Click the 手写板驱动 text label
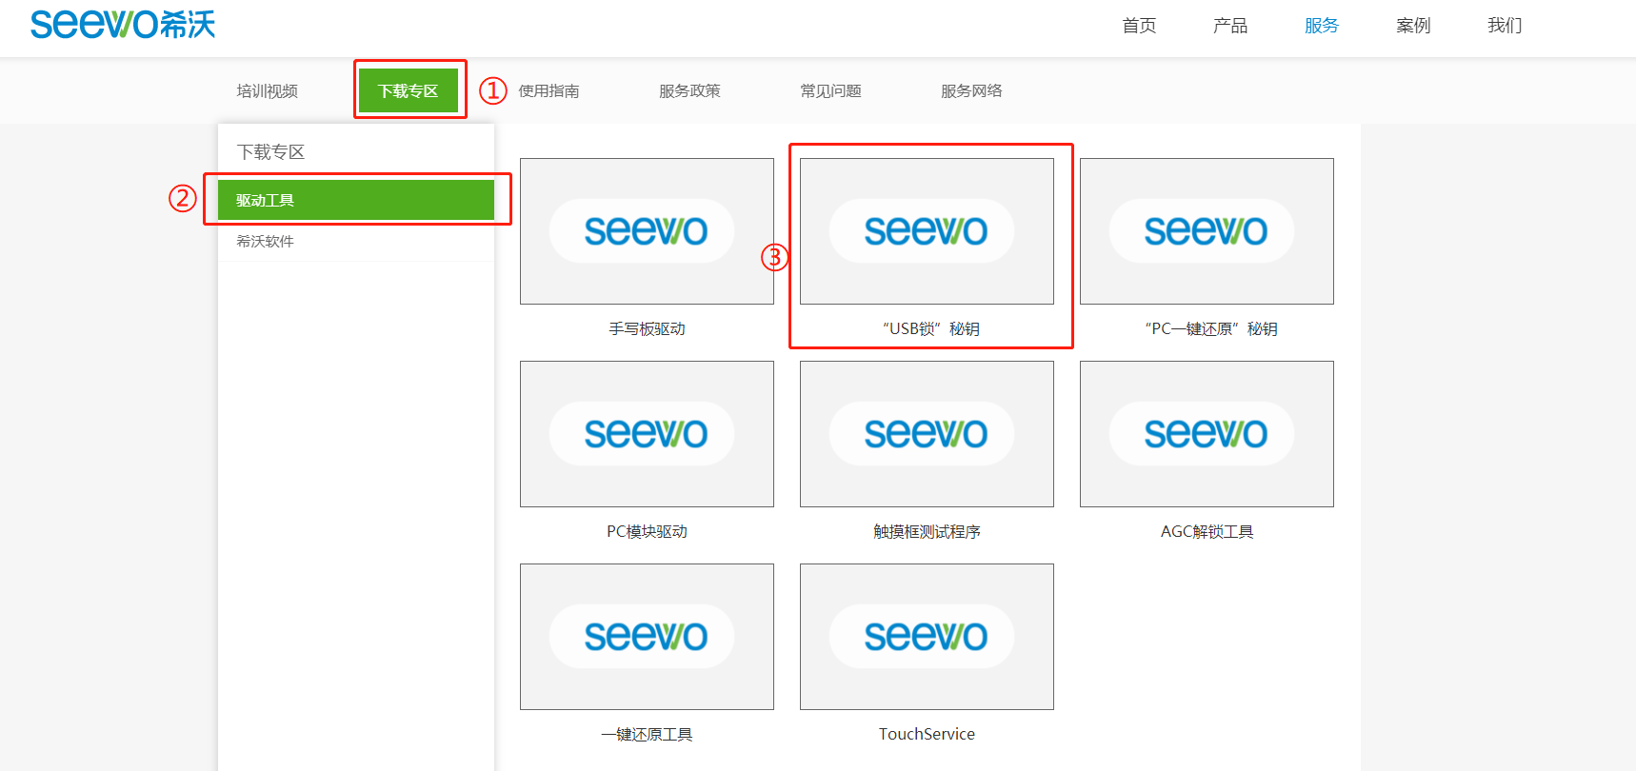Image resolution: width=1636 pixels, height=771 pixels. 647,328
